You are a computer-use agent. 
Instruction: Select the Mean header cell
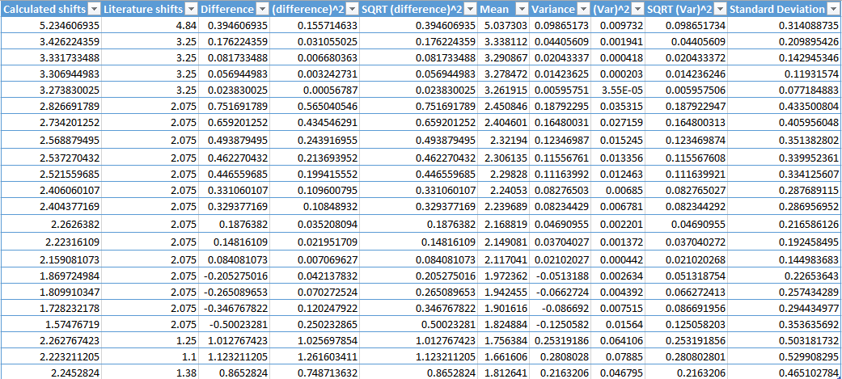(504, 9)
